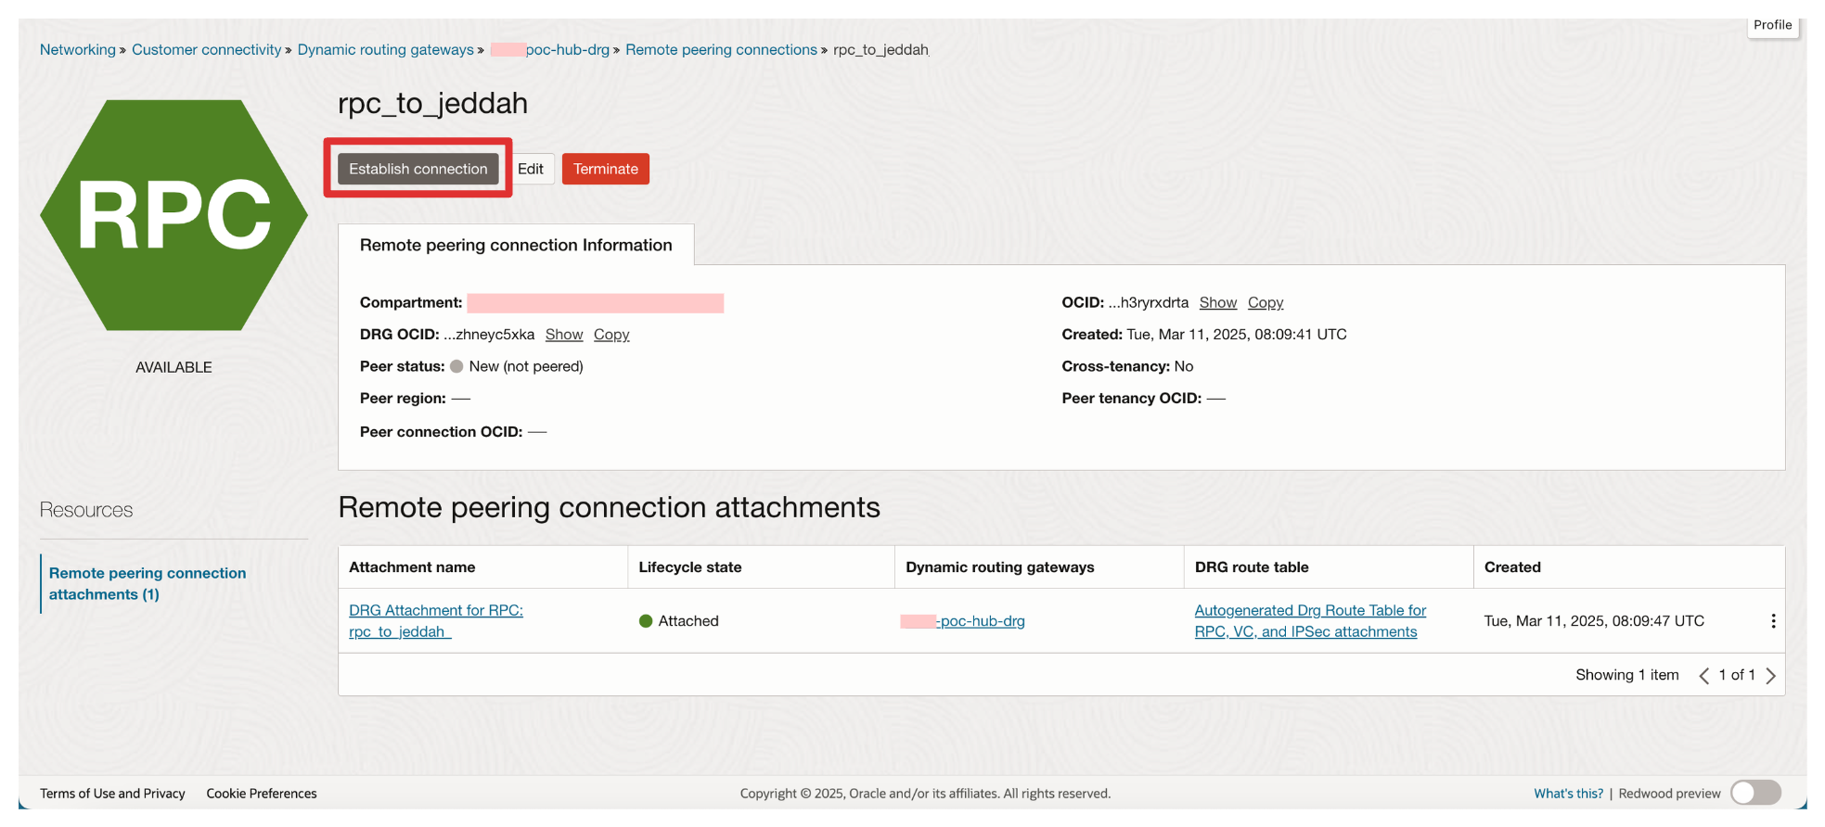This screenshot has height=827, width=1825.
Task: Select the Remote peering connection Information tab
Action: point(516,245)
